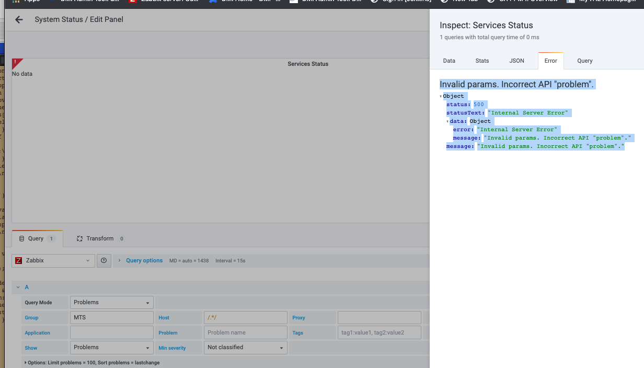Screen dimensions: 644x368
Task: Open the Show dropdown set to Problems
Action: [112, 347]
